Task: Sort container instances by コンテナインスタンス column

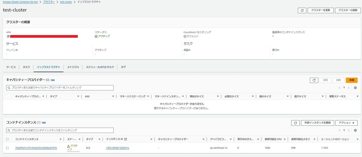Action: pyautogui.click(x=61, y=139)
